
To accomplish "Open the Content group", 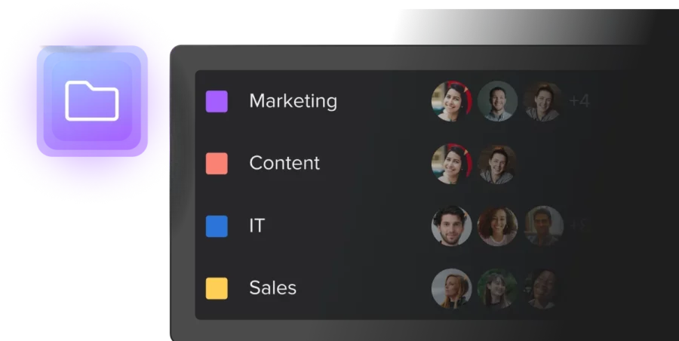I will pos(284,163).
